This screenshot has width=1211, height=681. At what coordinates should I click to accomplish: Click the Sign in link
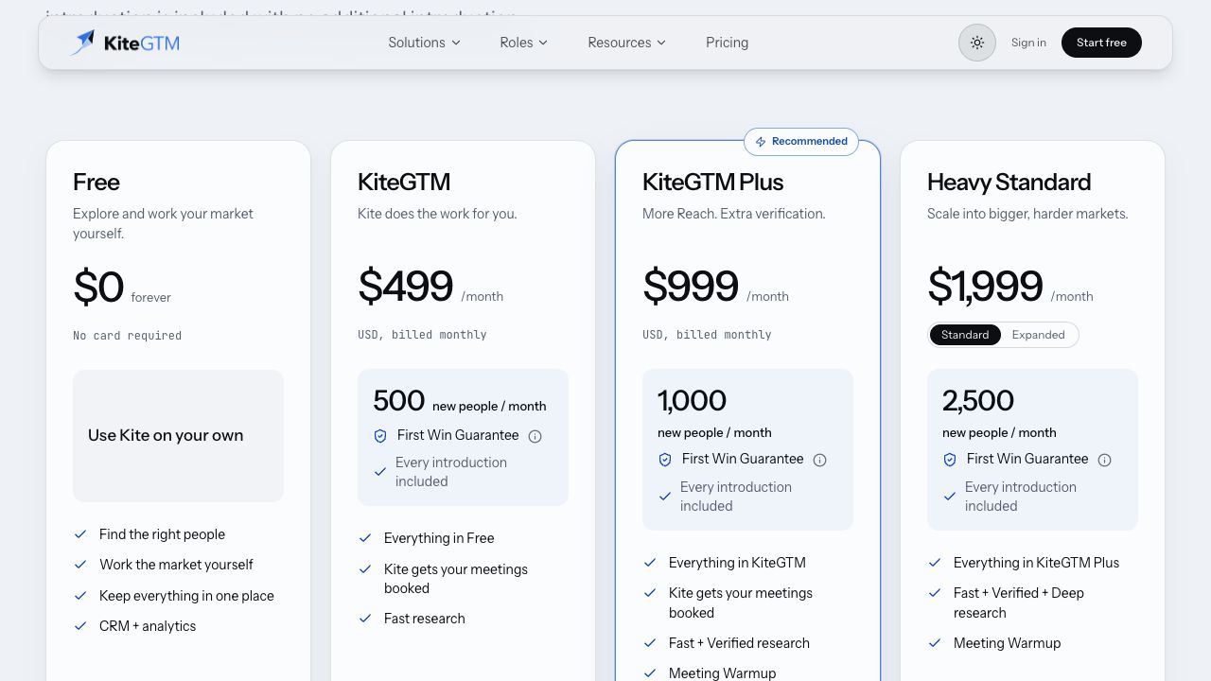pos(1028,43)
